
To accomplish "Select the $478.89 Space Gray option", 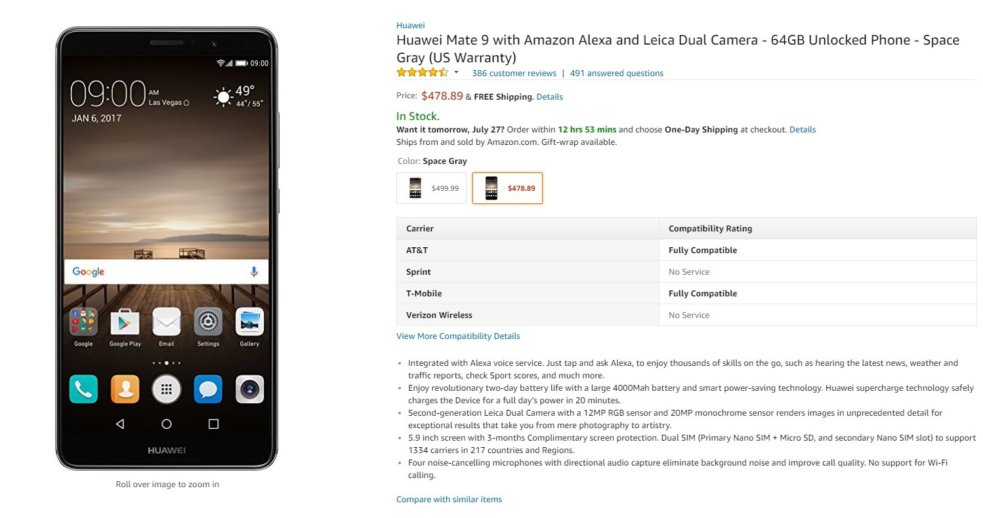I will point(507,188).
